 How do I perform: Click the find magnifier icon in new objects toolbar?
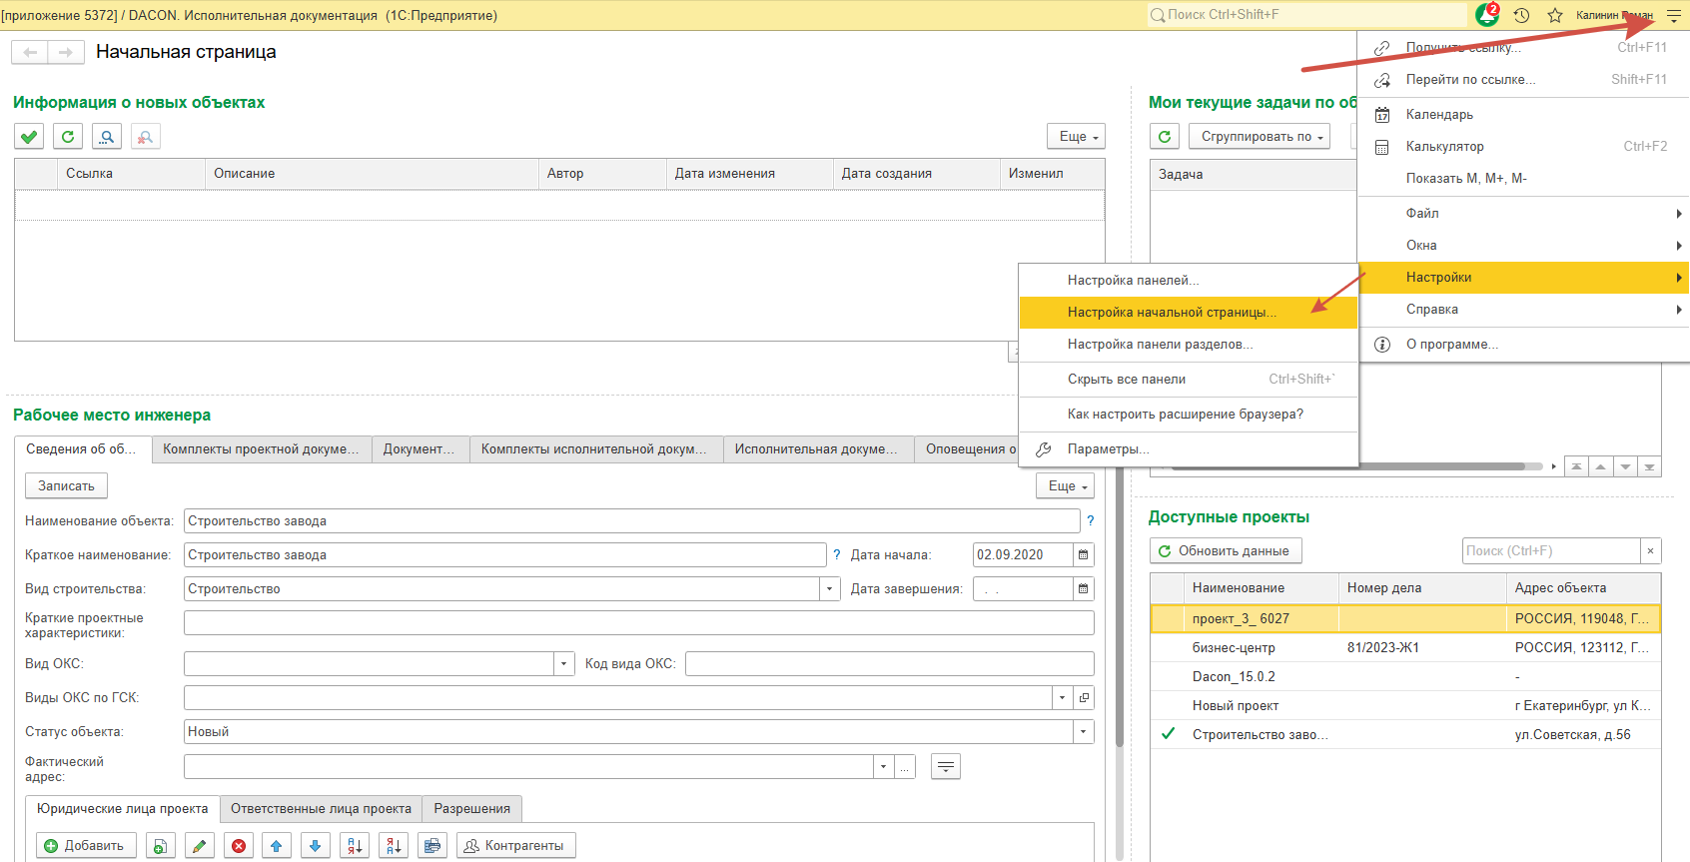107,137
